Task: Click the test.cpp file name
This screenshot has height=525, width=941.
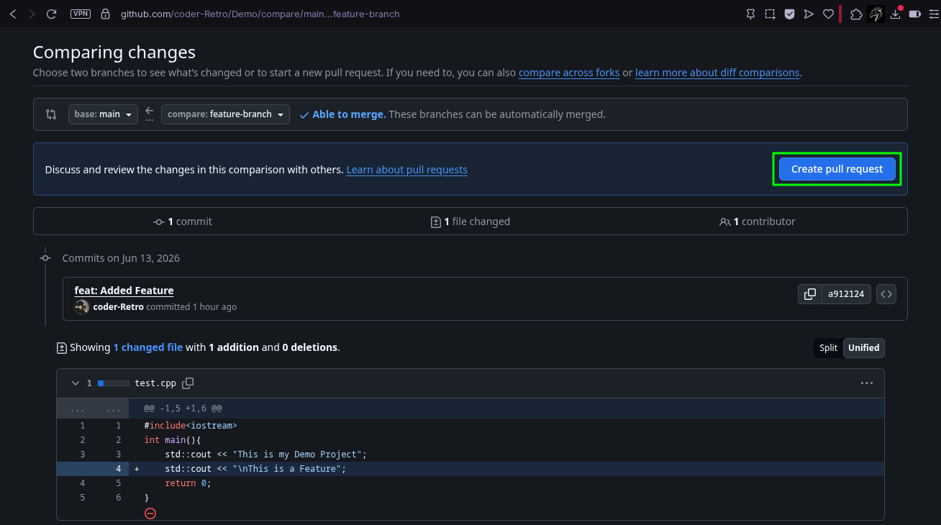Action: click(155, 383)
